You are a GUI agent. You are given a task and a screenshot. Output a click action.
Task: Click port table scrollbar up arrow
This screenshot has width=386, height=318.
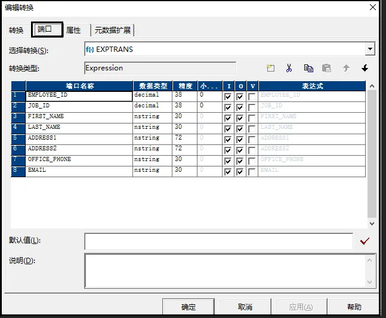coord(372,86)
